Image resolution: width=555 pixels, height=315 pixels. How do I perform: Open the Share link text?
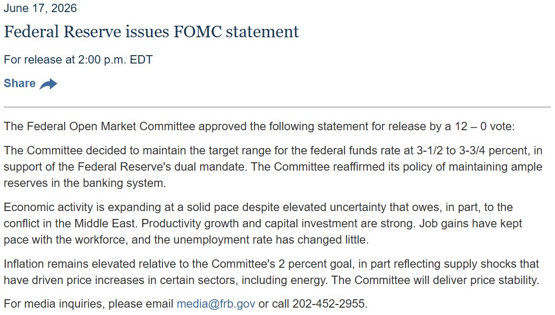click(20, 83)
